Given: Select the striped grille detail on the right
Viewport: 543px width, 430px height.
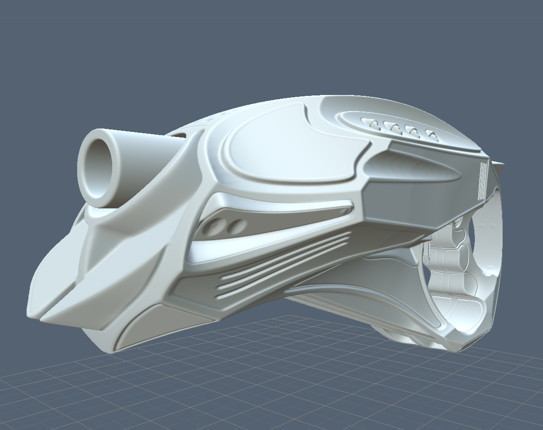Looking at the screenshot, I should tap(483, 180).
